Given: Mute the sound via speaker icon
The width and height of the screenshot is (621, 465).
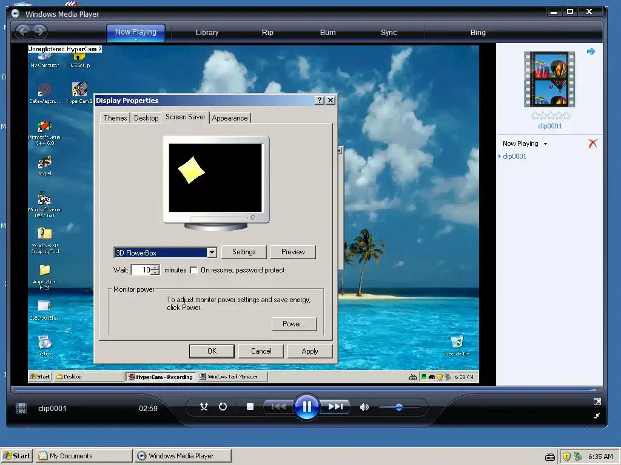Looking at the screenshot, I should tap(364, 407).
